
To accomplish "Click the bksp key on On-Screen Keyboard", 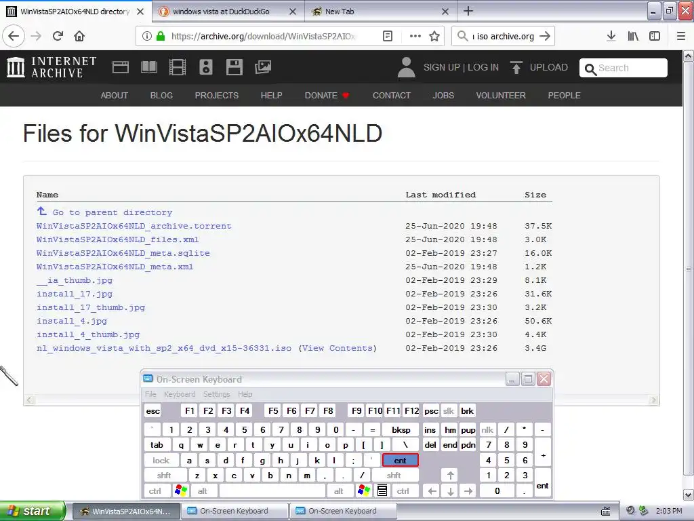I will [401, 429].
